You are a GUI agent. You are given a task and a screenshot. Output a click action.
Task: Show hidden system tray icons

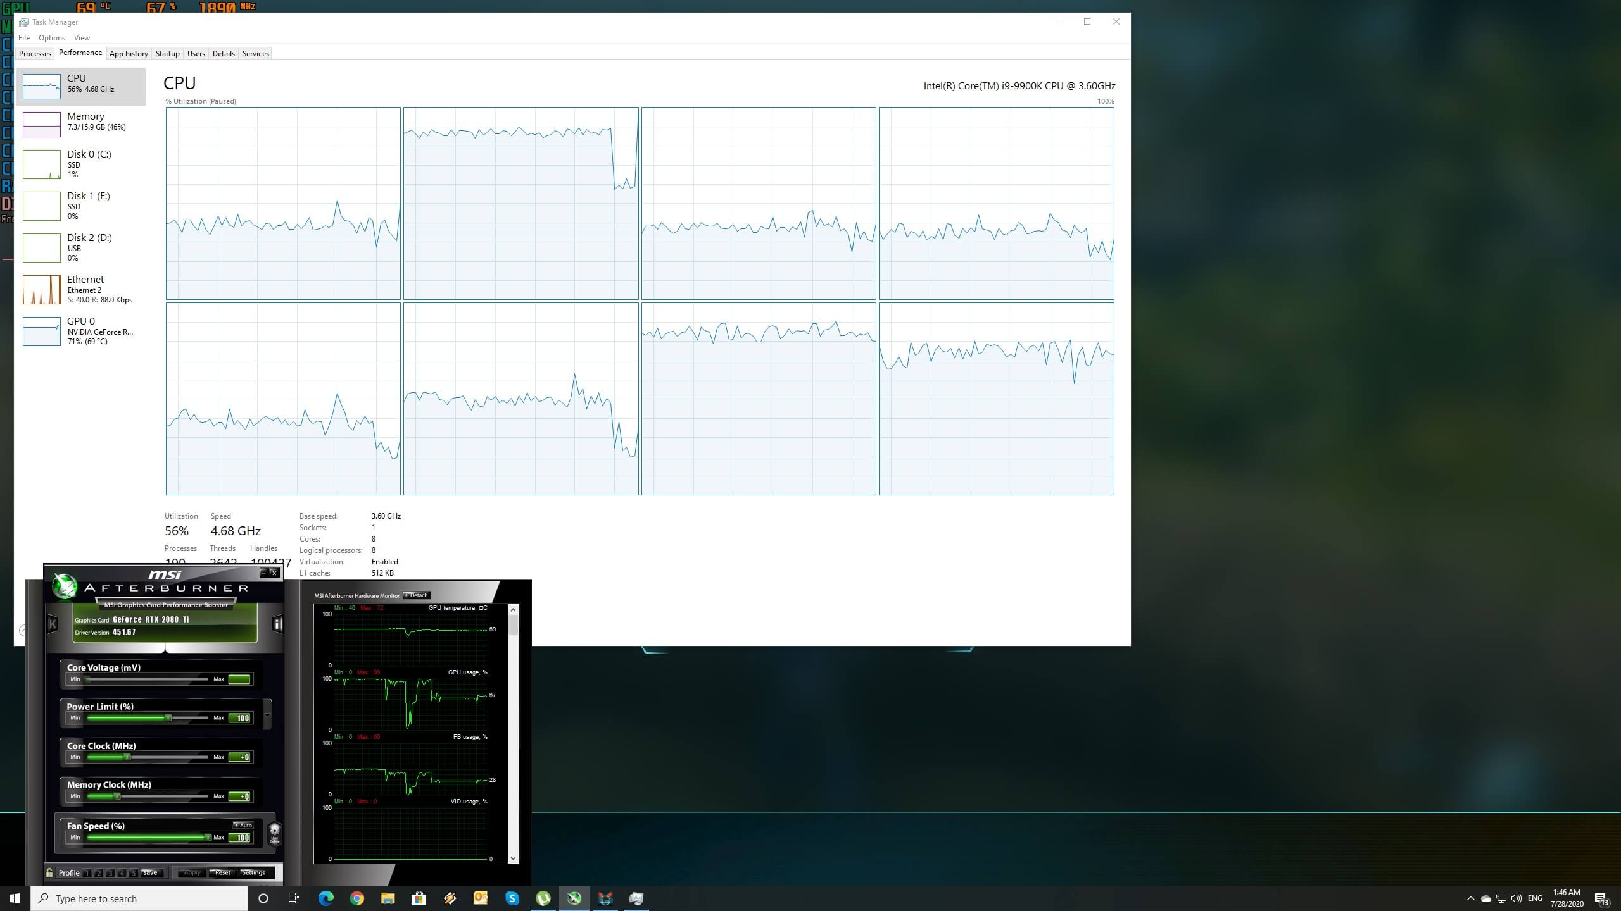click(1470, 898)
